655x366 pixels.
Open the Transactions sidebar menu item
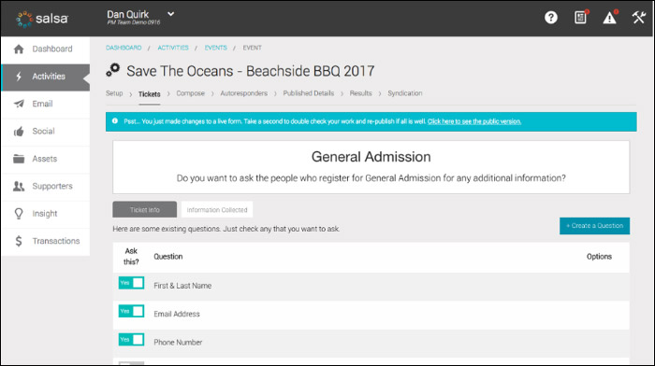tap(46, 242)
